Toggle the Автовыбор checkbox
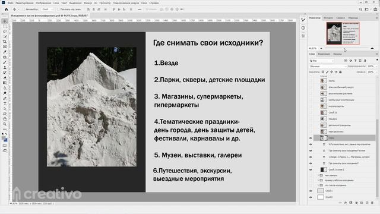 [24, 10]
